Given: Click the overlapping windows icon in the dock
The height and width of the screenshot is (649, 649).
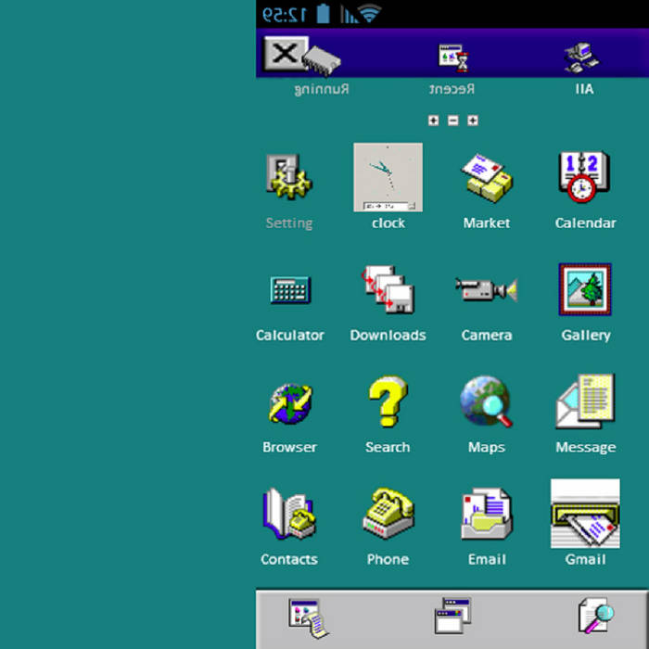Looking at the screenshot, I should click(452, 617).
